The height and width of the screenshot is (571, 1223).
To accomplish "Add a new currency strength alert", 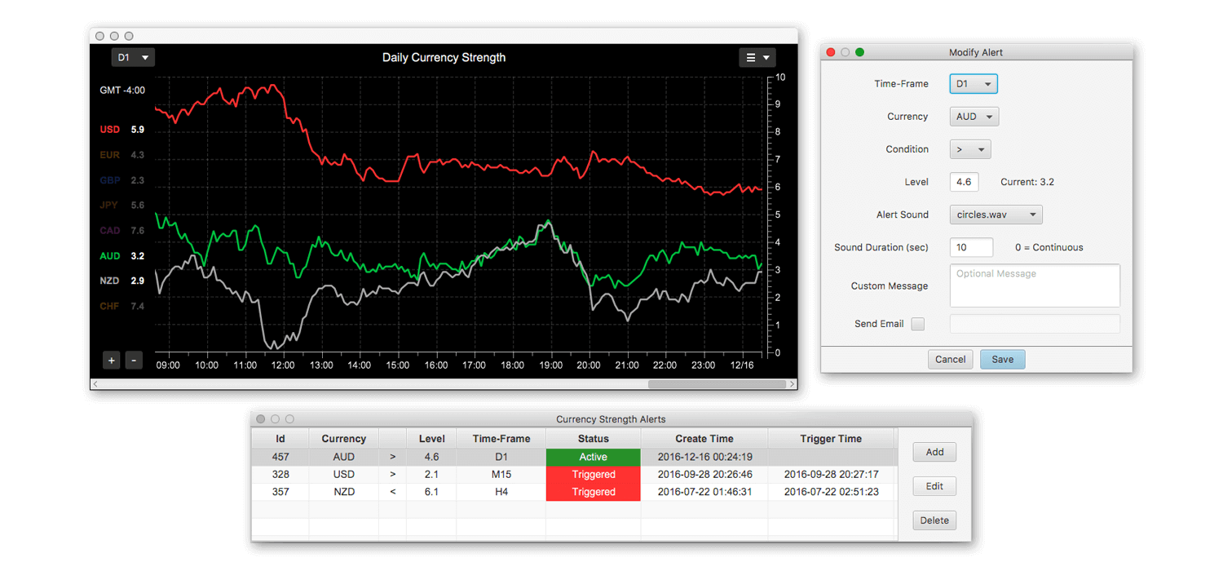I will (934, 451).
